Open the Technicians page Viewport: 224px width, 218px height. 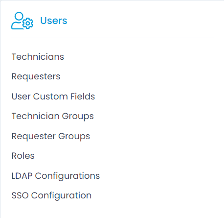tap(38, 57)
